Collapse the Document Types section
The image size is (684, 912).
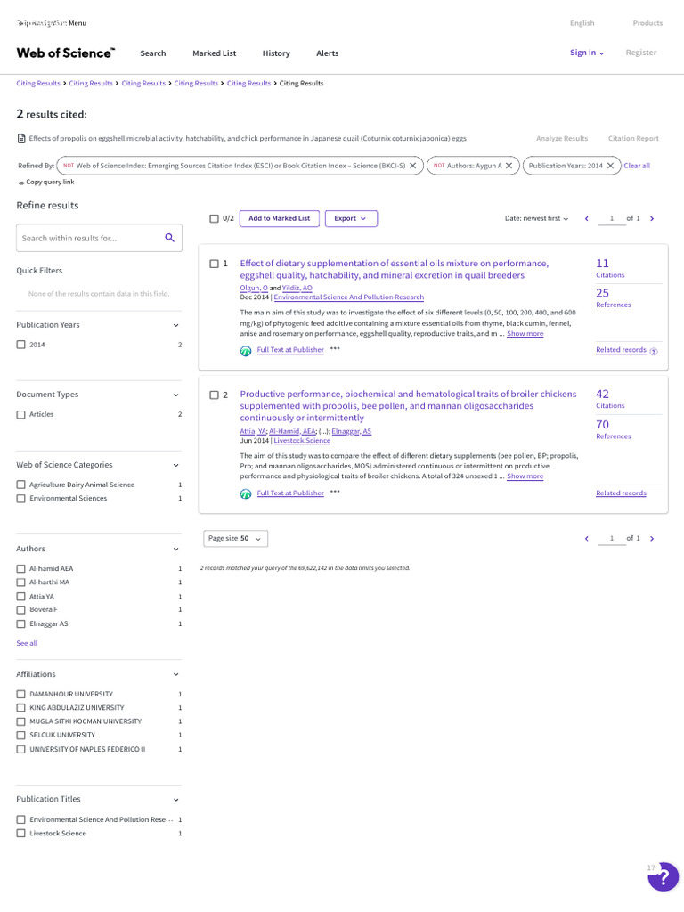175,395
